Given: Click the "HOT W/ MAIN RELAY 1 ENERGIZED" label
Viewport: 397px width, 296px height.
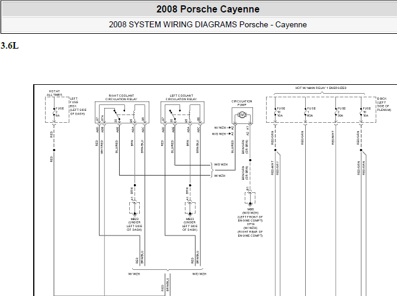Looking at the screenshot, I should (321, 88).
